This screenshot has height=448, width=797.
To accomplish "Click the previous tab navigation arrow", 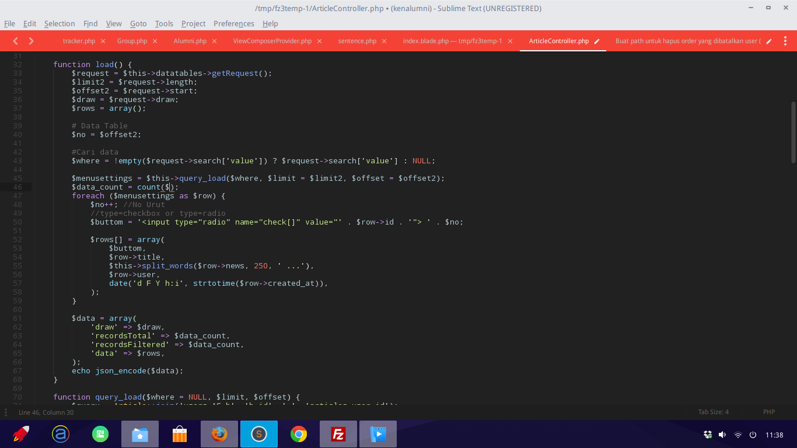I will point(16,41).
